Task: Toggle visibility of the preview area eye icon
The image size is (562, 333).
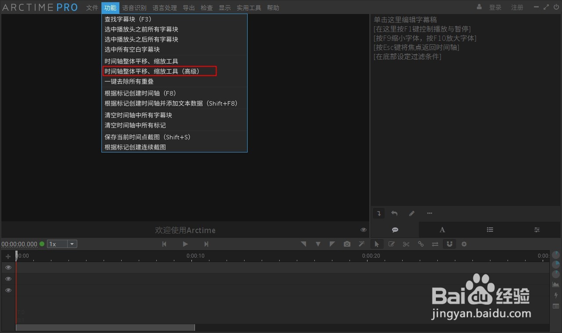Action: (363, 230)
